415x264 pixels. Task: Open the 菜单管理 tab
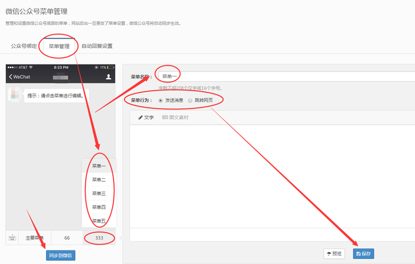[59, 46]
